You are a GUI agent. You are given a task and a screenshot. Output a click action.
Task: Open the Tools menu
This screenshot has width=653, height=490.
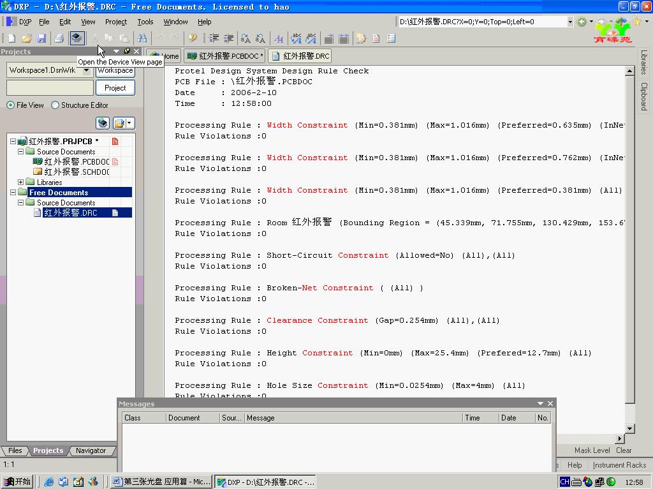tap(145, 22)
